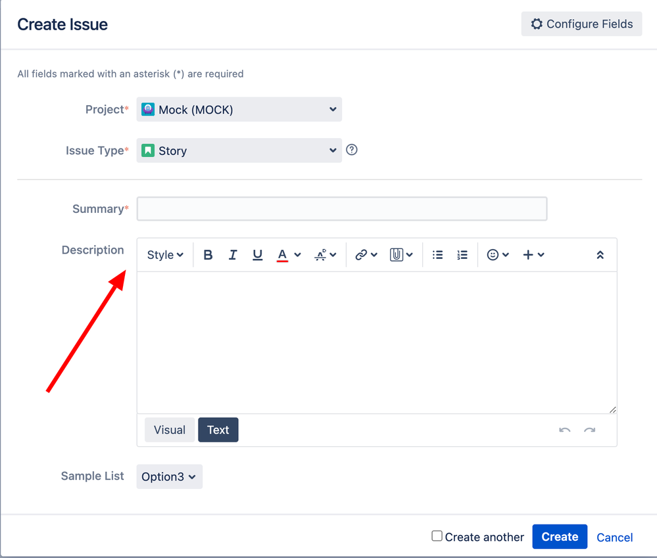Open the Style dropdown
The height and width of the screenshot is (558, 657).
(165, 255)
